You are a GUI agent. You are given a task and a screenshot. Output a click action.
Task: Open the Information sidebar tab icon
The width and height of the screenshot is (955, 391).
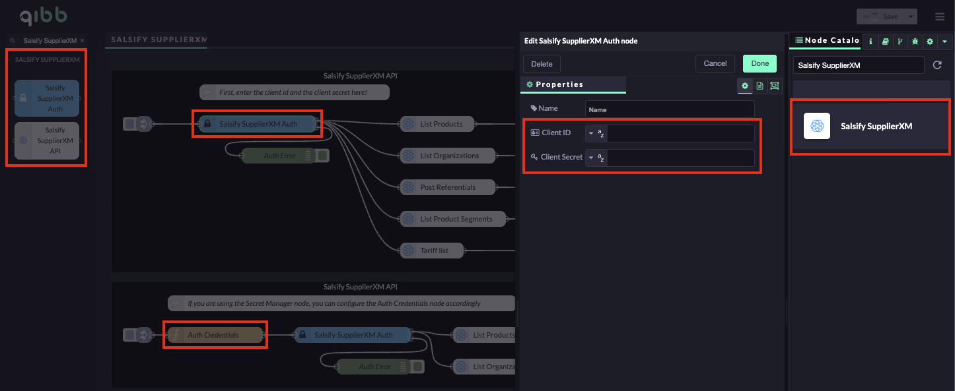870,42
